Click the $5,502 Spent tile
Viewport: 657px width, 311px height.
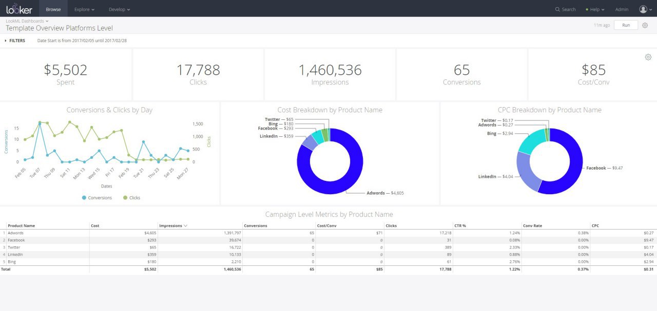66,75
